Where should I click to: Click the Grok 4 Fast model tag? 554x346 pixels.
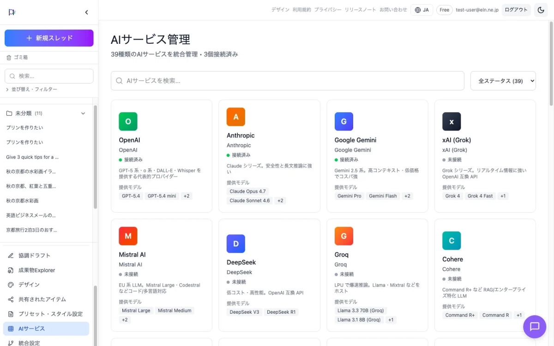480,196
